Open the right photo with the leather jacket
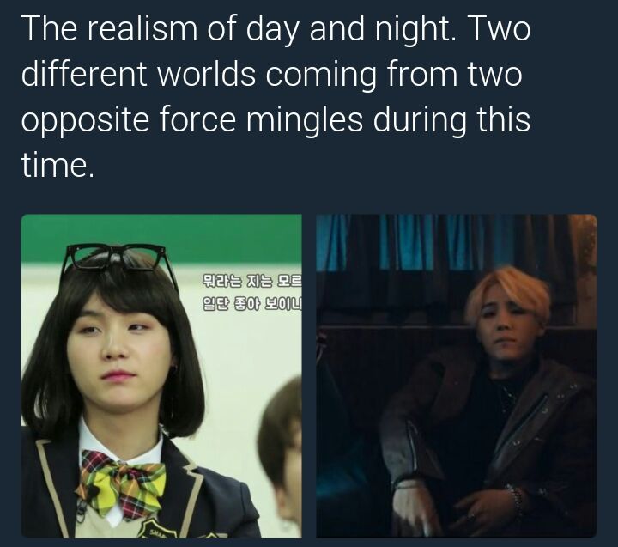This screenshot has height=547, width=618. [x=457, y=376]
